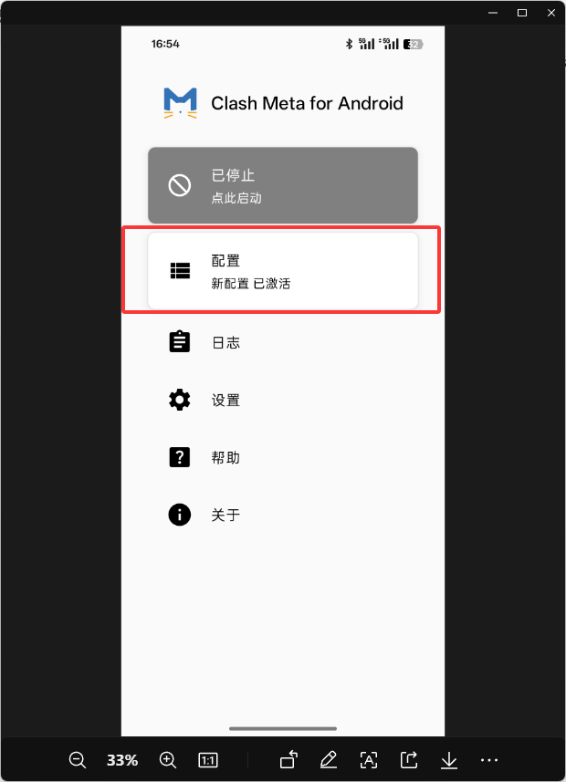Set actual size with the 1:1 icon

(x=207, y=760)
